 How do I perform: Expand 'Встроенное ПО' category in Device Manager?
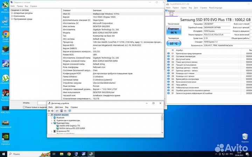[x=51, y=131]
